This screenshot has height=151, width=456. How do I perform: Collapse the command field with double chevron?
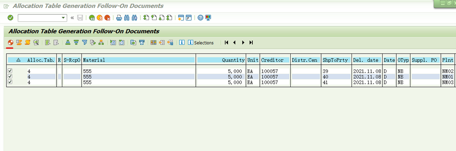tap(72, 18)
